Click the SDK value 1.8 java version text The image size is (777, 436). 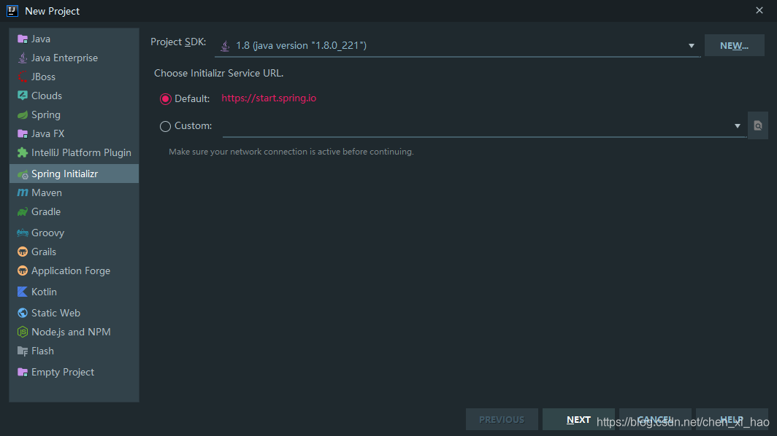pos(302,45)
